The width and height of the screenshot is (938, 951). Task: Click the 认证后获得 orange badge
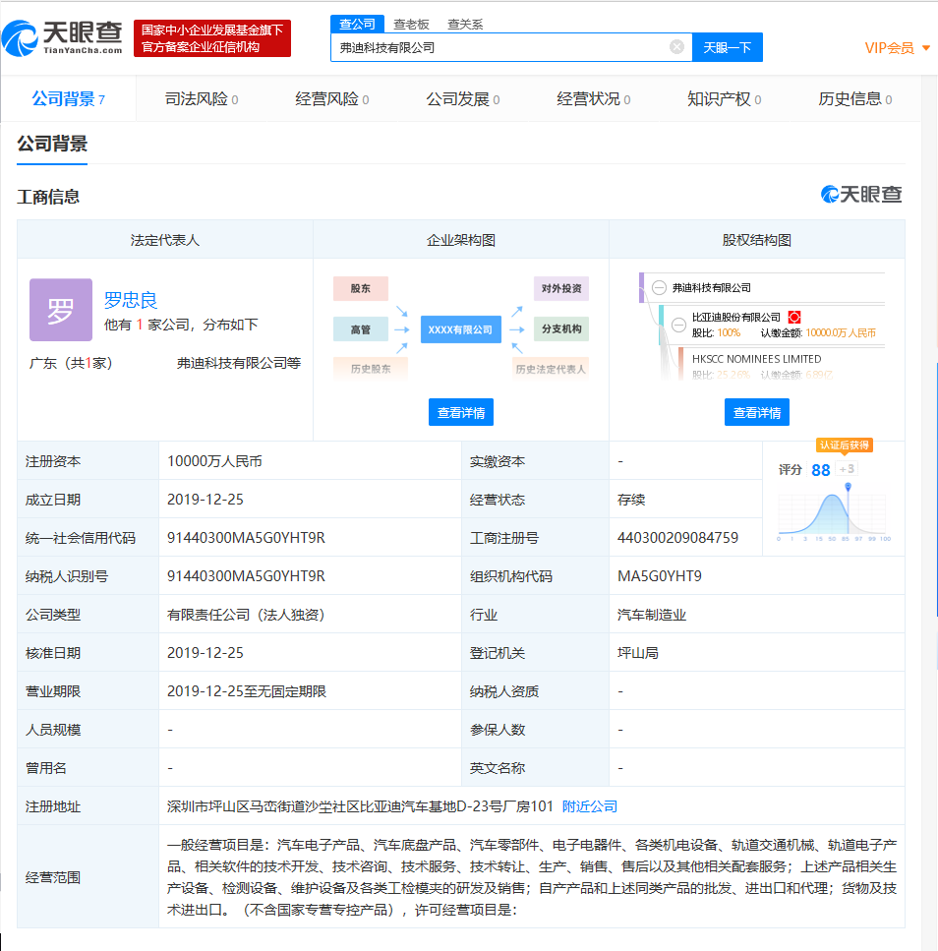click(x=844, y=446)
